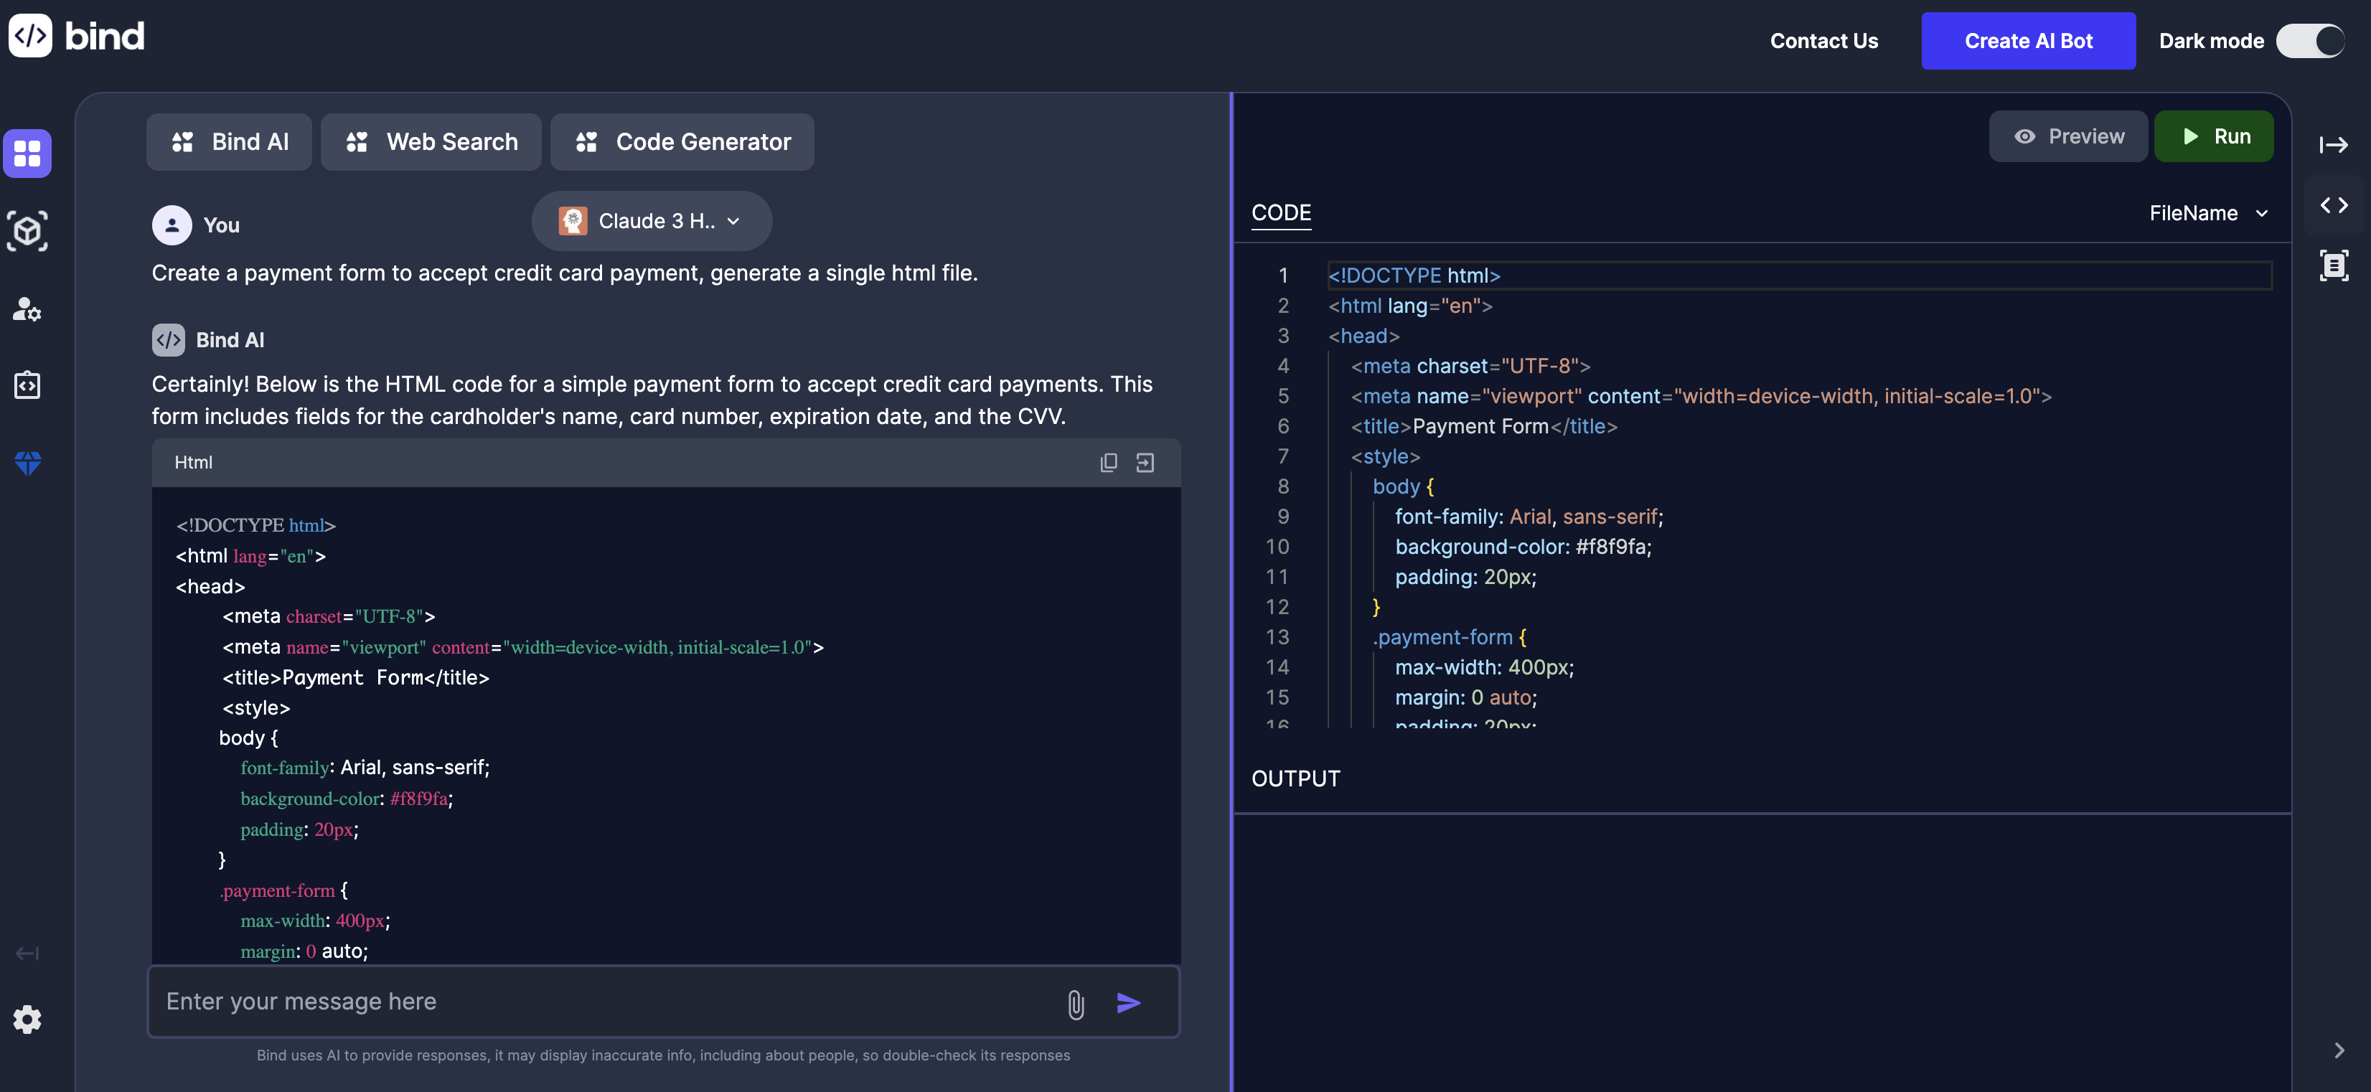Select the Bind AI tab
This screenshot has height=1092, width=2371.
click(x=229, y=141)
